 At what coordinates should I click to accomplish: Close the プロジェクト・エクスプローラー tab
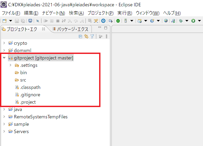point(44,29)
